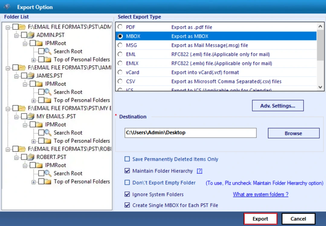Select the vCard export type radio button

120,72
